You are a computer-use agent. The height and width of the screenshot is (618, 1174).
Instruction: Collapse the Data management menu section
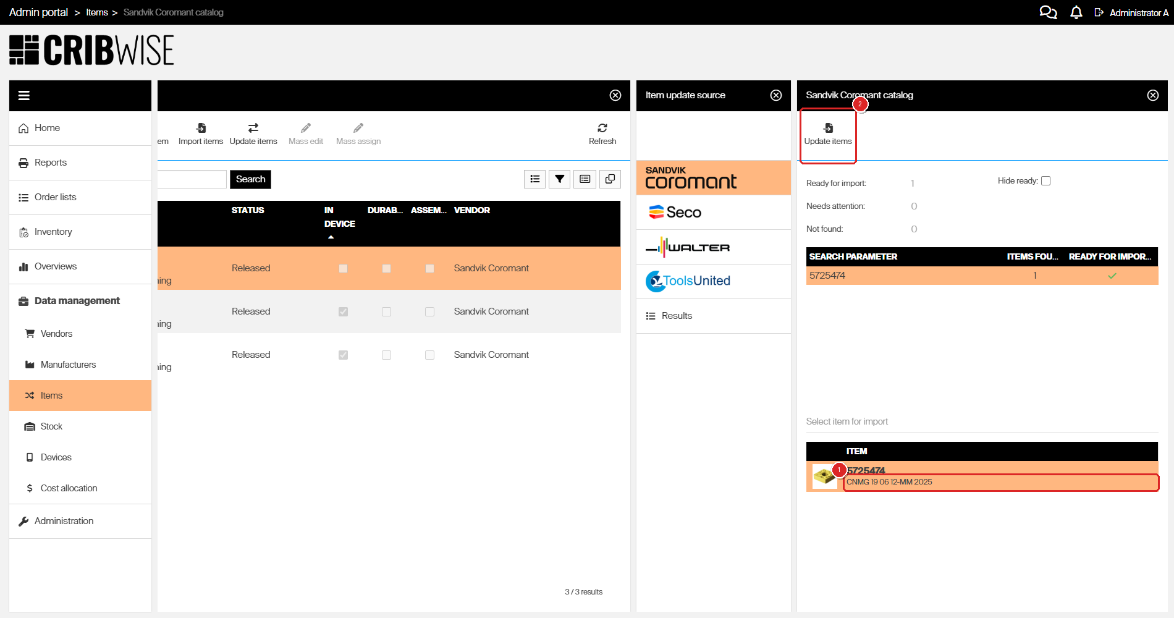pyautogui.click(x=80, y=301)
